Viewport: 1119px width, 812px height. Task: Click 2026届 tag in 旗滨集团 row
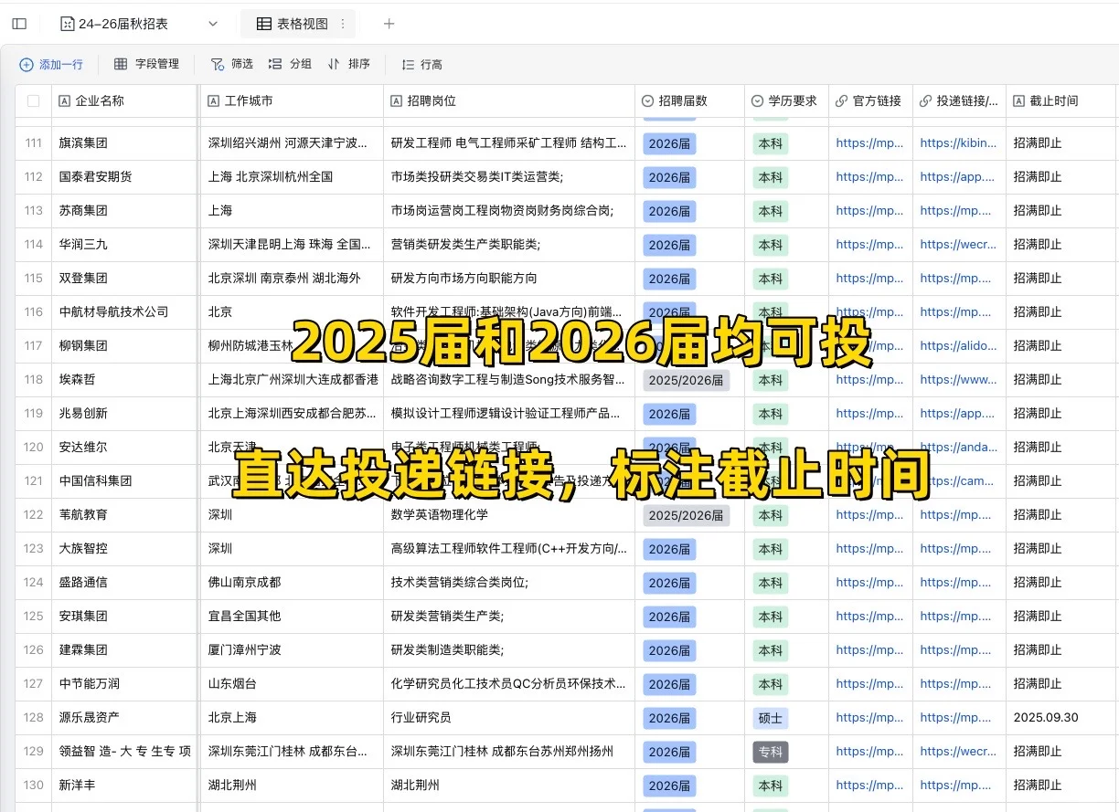[669, 143]
